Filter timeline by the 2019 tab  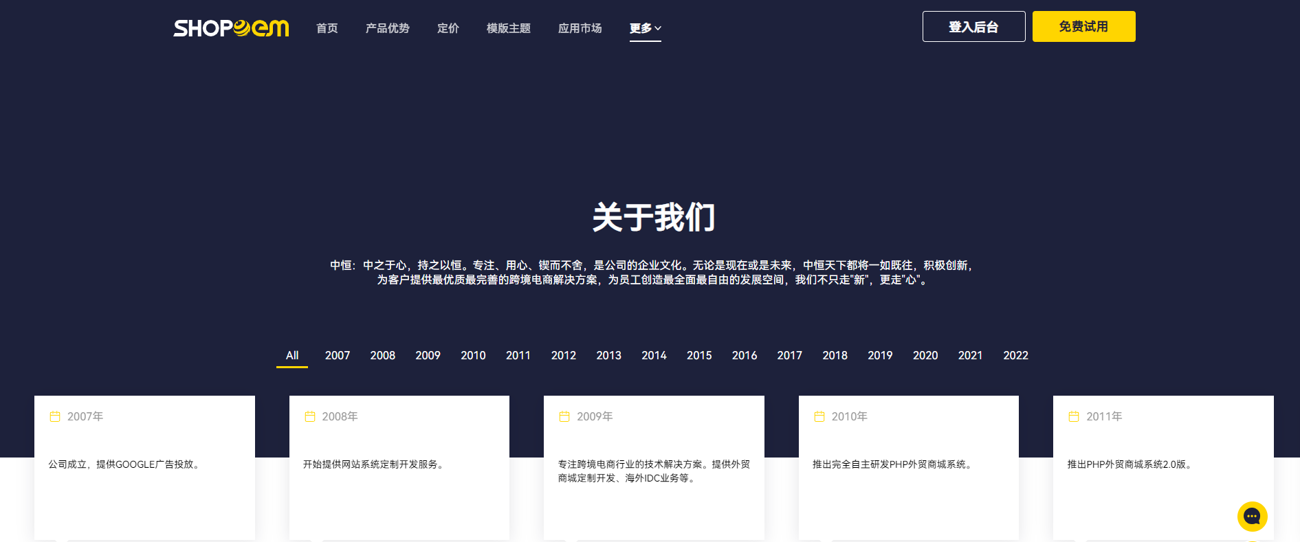[x=880, y=355]
